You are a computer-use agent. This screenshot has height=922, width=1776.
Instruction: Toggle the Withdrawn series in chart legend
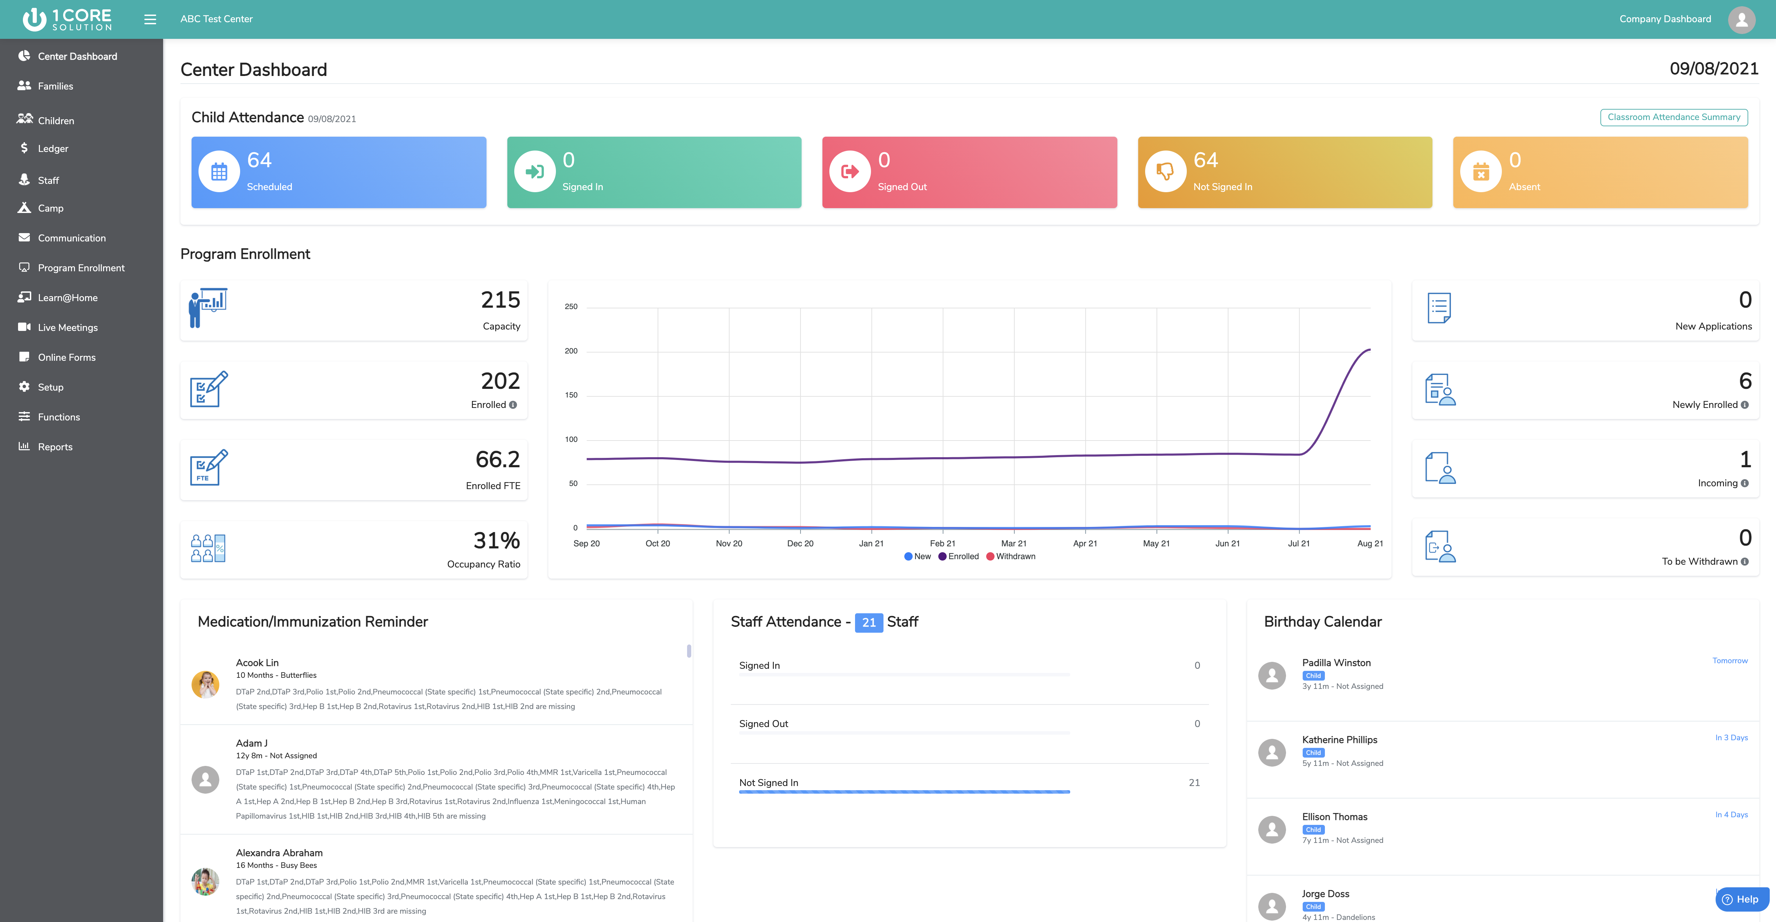click(1011, 556)
